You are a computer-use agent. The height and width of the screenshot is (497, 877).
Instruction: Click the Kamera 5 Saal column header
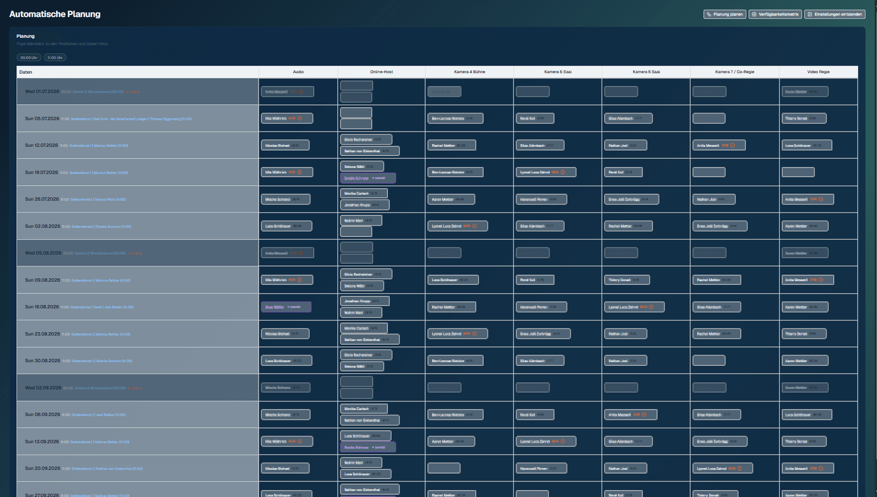coord(558,72)
